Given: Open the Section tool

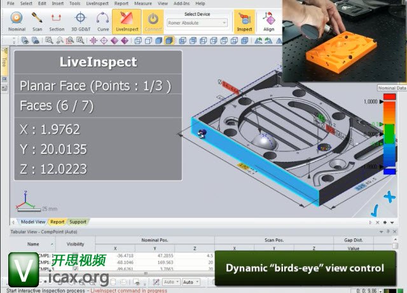Looking at the screenshot, I should click(x=57, y=22).
